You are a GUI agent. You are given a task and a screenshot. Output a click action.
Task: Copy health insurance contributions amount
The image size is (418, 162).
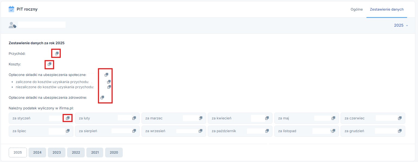(102, 97)
